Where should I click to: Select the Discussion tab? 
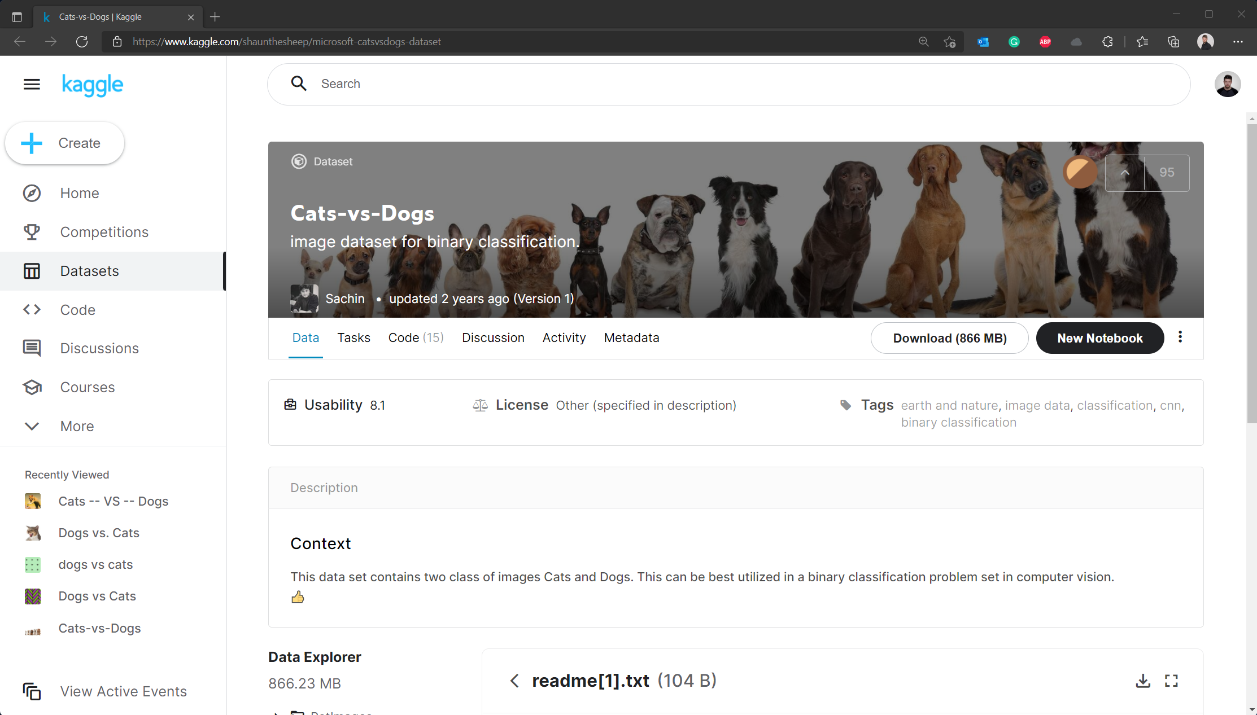tap(492, 337)
